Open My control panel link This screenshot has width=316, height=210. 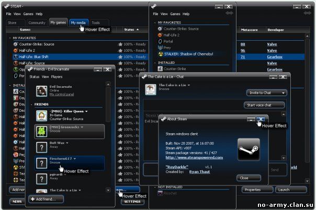pyautogui.click(x=62, y=95)
